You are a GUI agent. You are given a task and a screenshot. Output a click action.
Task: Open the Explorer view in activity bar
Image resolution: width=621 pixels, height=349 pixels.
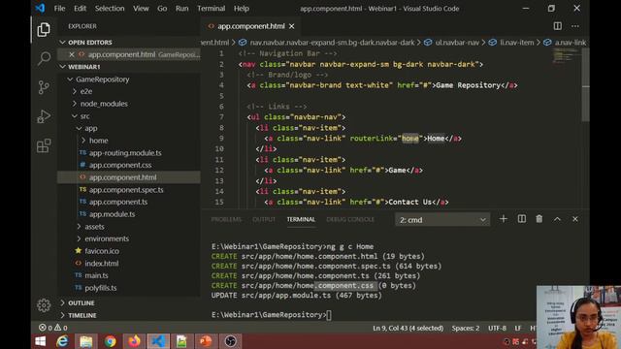[44, 30]
